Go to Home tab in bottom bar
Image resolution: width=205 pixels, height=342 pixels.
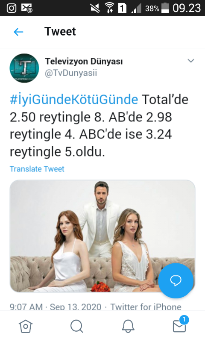[x=26, y=326]
